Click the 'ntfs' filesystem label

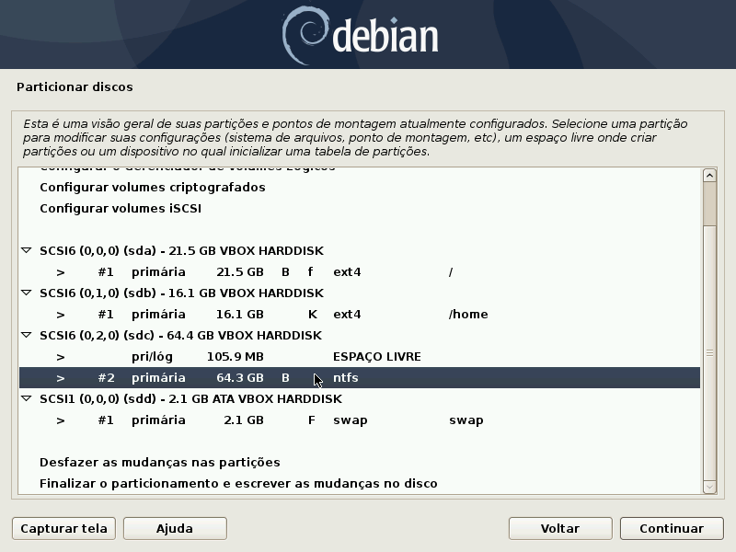coord(346,378)
